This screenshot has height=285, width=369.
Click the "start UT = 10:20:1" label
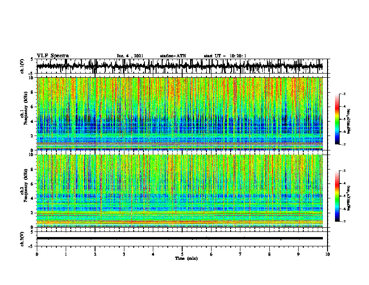pyautogui.click(x=225, y=56)
